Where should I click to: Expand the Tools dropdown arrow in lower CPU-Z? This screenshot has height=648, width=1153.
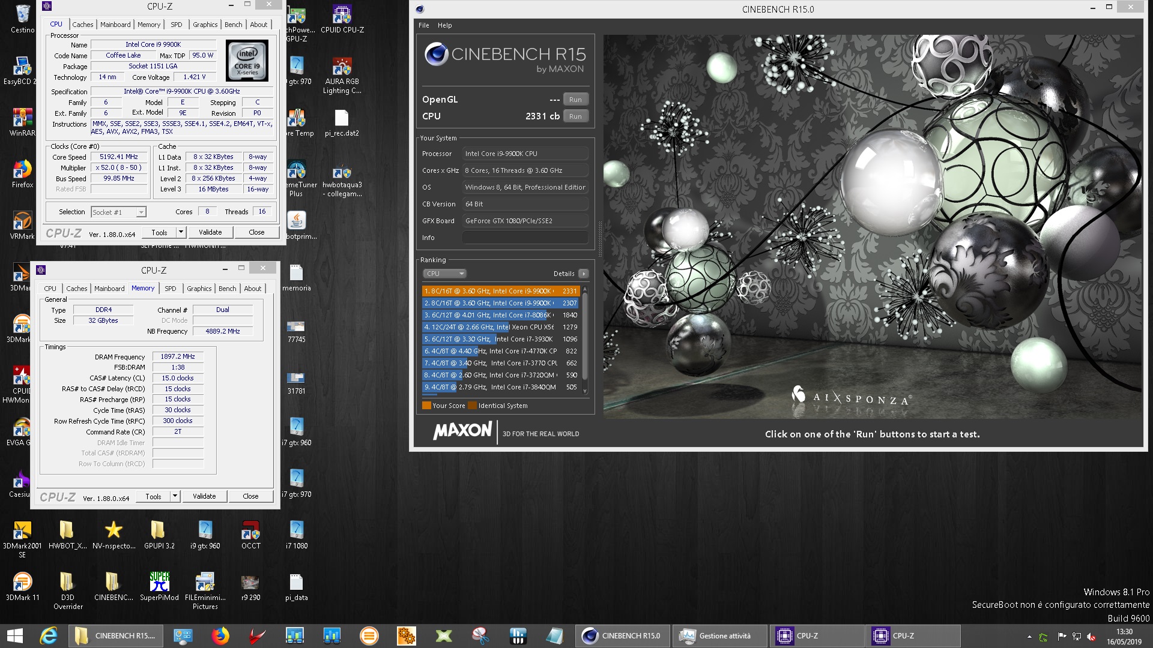pyautogui.click(x=175, y=496)
